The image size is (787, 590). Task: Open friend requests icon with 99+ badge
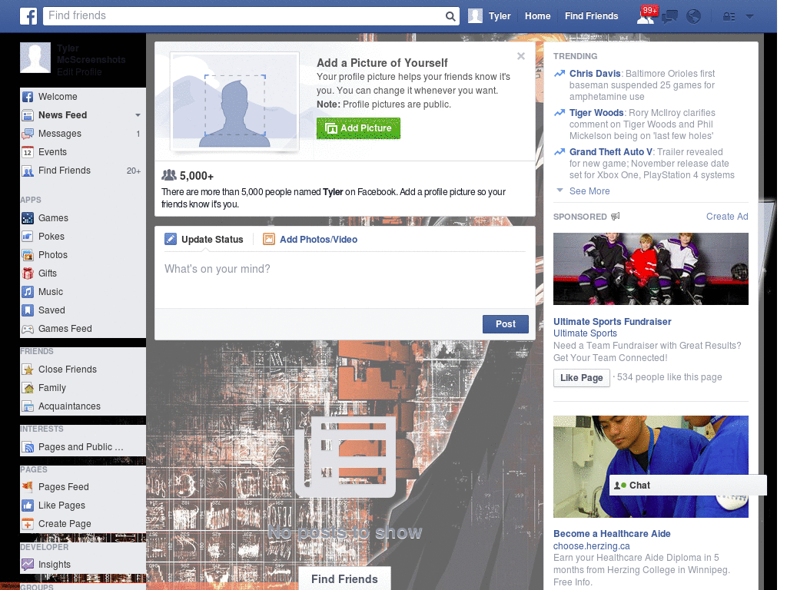click(x=646, y=16)
